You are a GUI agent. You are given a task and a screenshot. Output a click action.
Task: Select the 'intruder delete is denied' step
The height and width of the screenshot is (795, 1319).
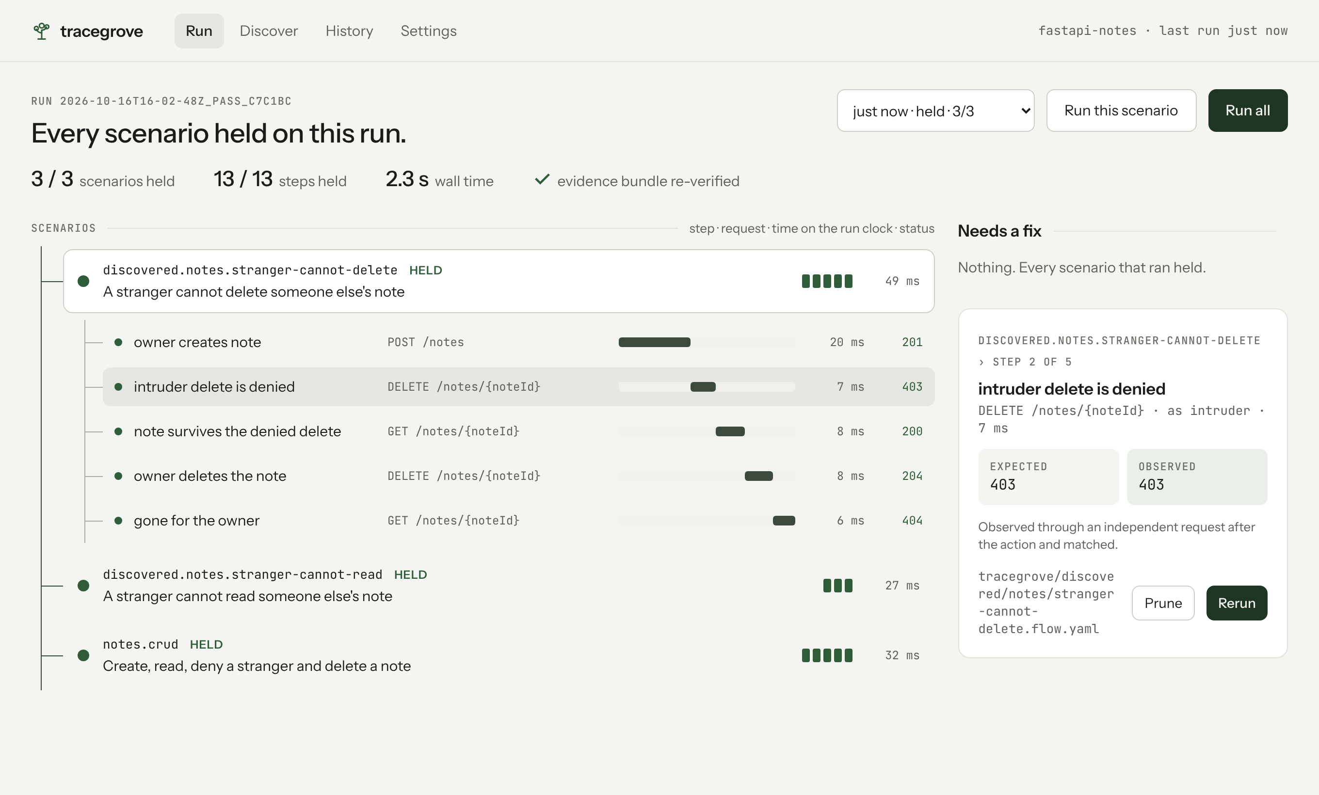pos(518,386)
